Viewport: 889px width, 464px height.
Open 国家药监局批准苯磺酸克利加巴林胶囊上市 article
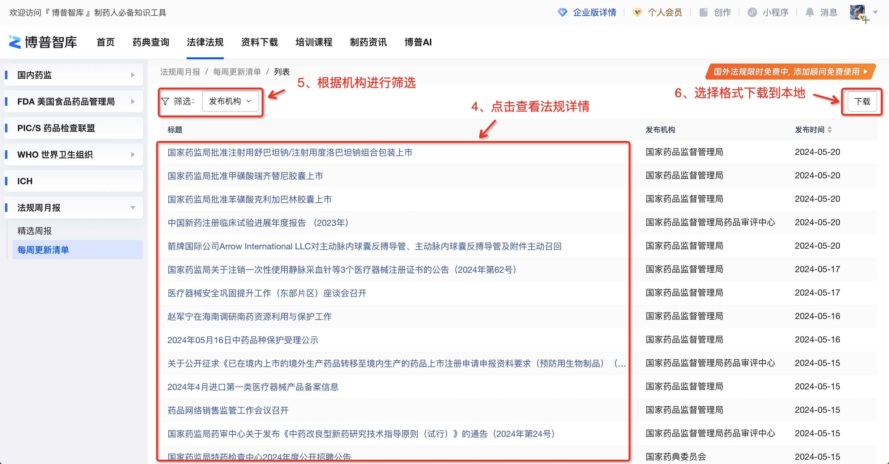(x=249, y=199)
